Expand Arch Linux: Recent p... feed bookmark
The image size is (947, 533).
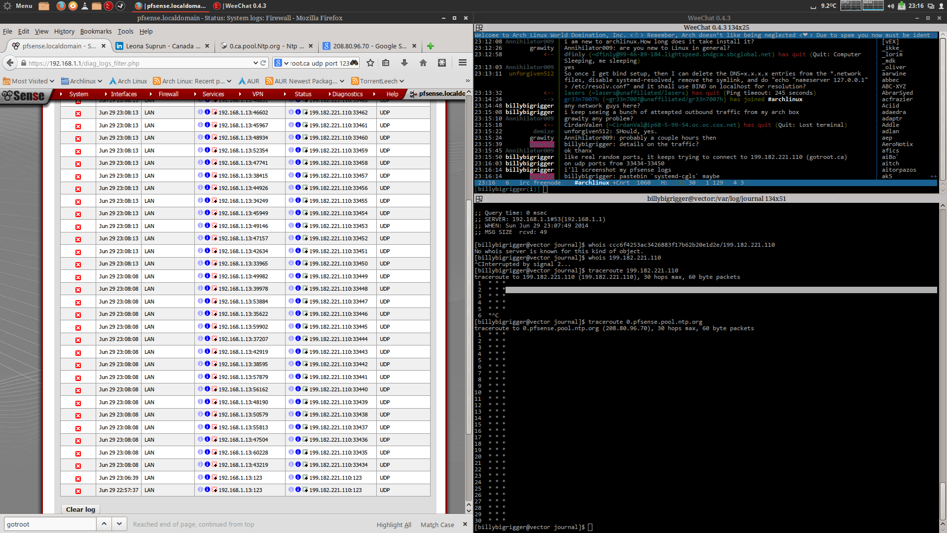(x=192, y=81)
